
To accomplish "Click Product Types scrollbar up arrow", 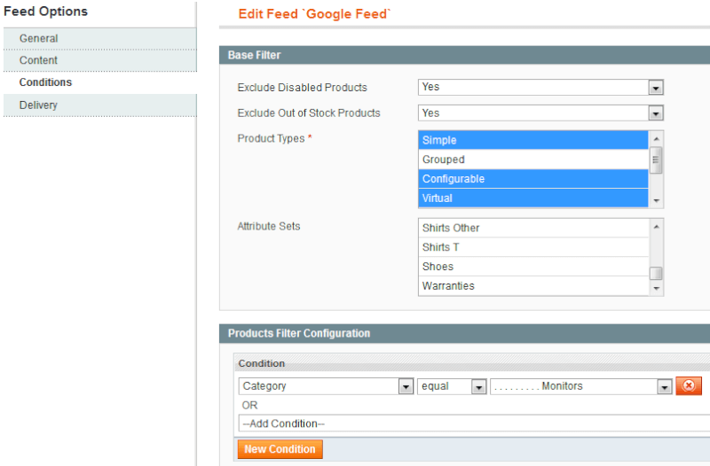I will coord(656,138).
